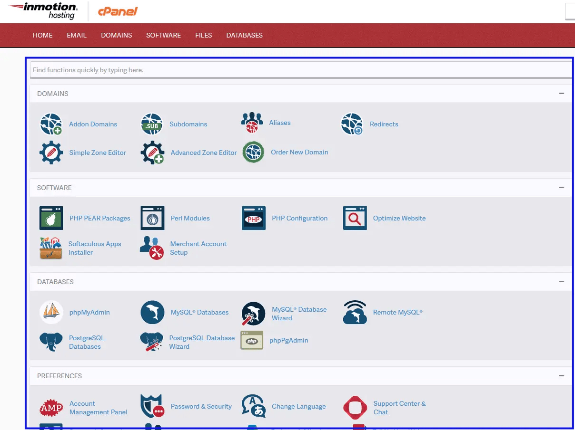The width and height of the screenshot is (575, 430).
Task: Click the Aliases icon
Action: [x=252, y=123]
